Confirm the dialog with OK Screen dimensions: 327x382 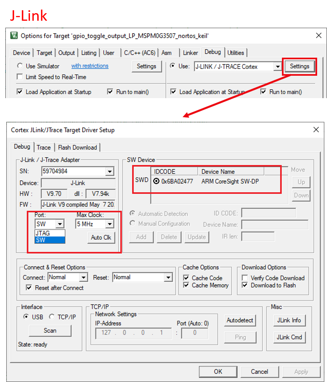click(x=218, y=371)
